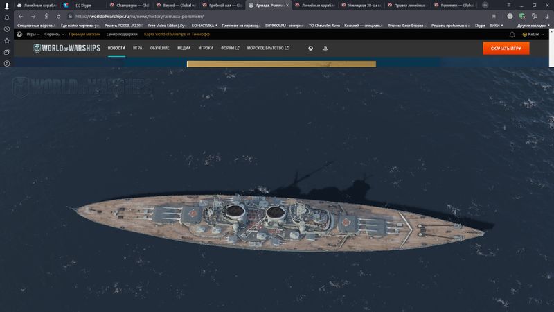The image size is (554, 312).
Task: Open the PlayStation platform icon
Action: point(325,49)
